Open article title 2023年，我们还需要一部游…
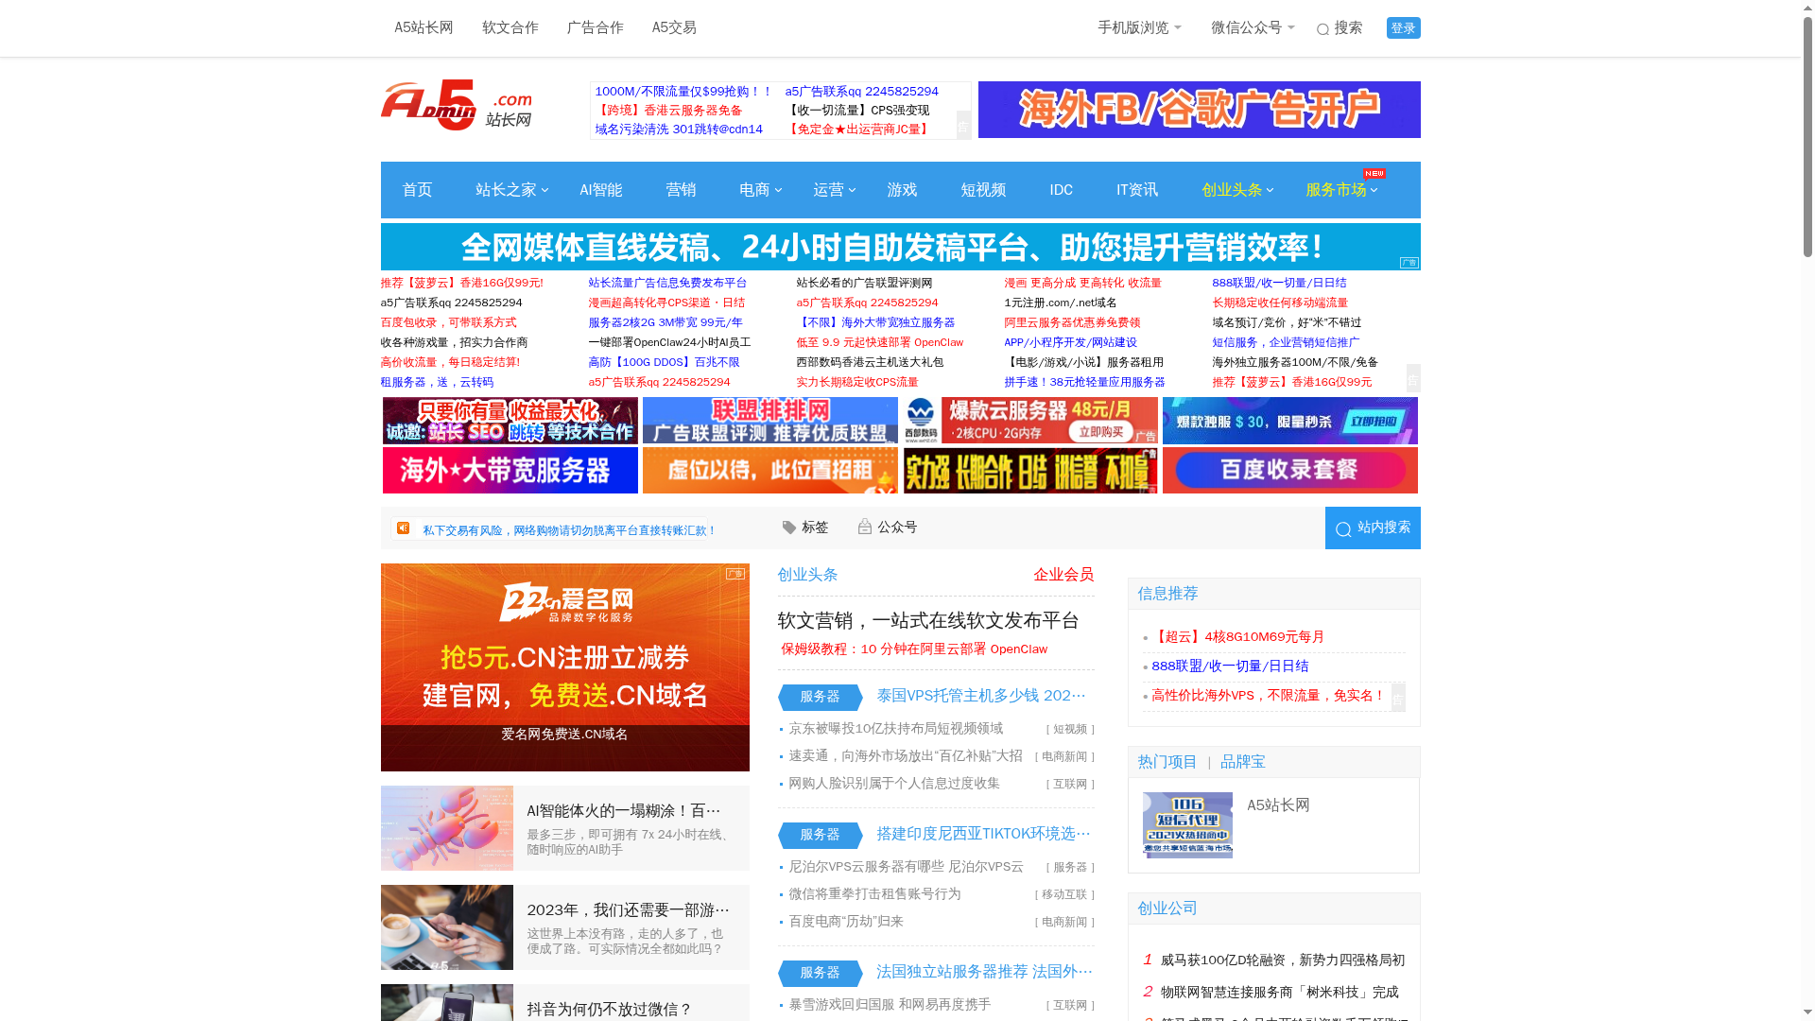Screen dimensions: 1815x1021 (628, 910)
